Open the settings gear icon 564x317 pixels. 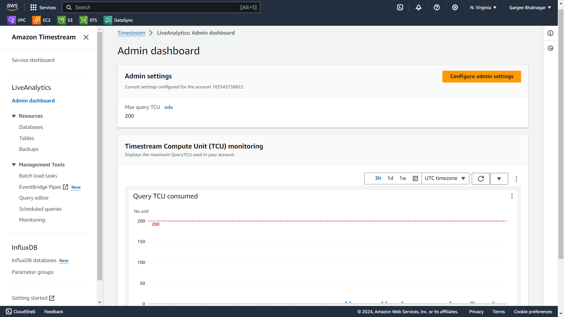pos(455,7)
